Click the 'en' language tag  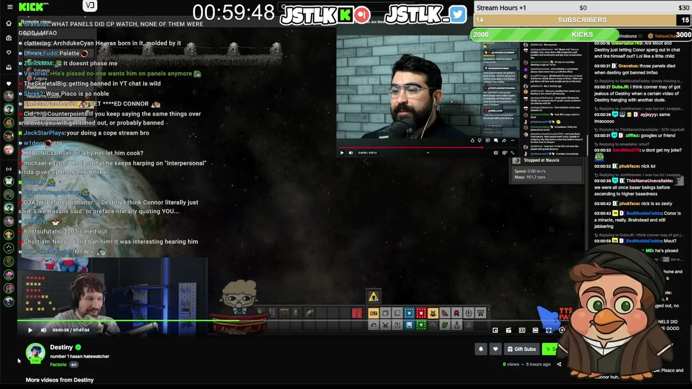pyautogui.click(x=74, y=365)
